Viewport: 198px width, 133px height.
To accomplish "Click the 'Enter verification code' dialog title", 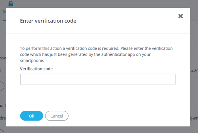I will point(48,21).
